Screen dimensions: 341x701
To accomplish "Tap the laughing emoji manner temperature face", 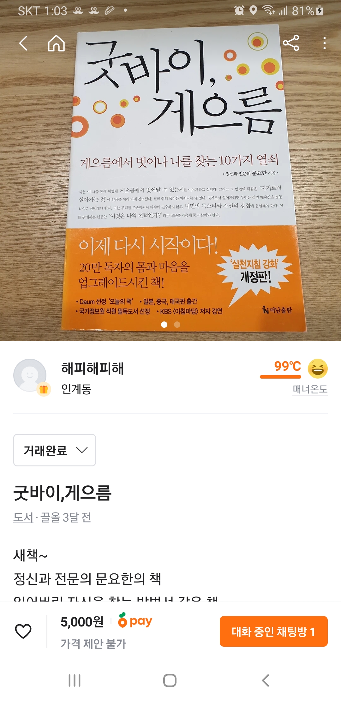I will click(318, 368).
